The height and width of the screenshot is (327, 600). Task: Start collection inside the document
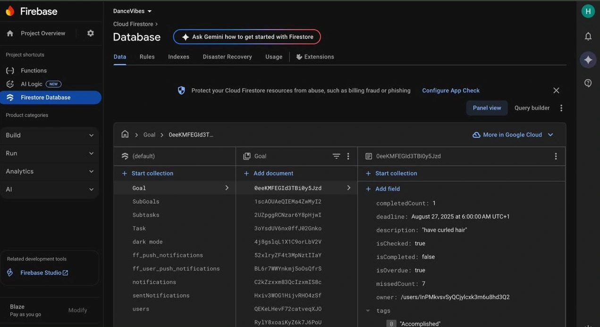click(391, 173)
